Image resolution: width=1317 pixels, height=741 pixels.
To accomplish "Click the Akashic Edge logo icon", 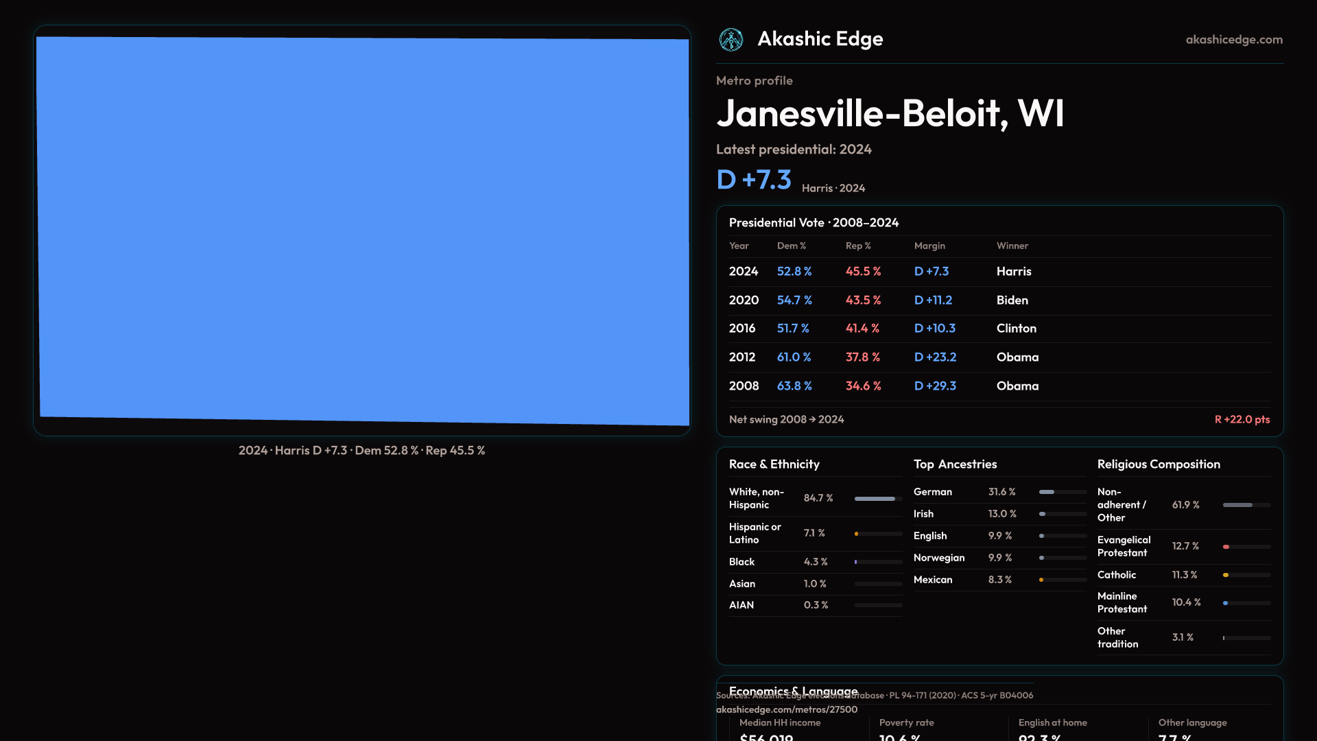I will click(731, 40).
